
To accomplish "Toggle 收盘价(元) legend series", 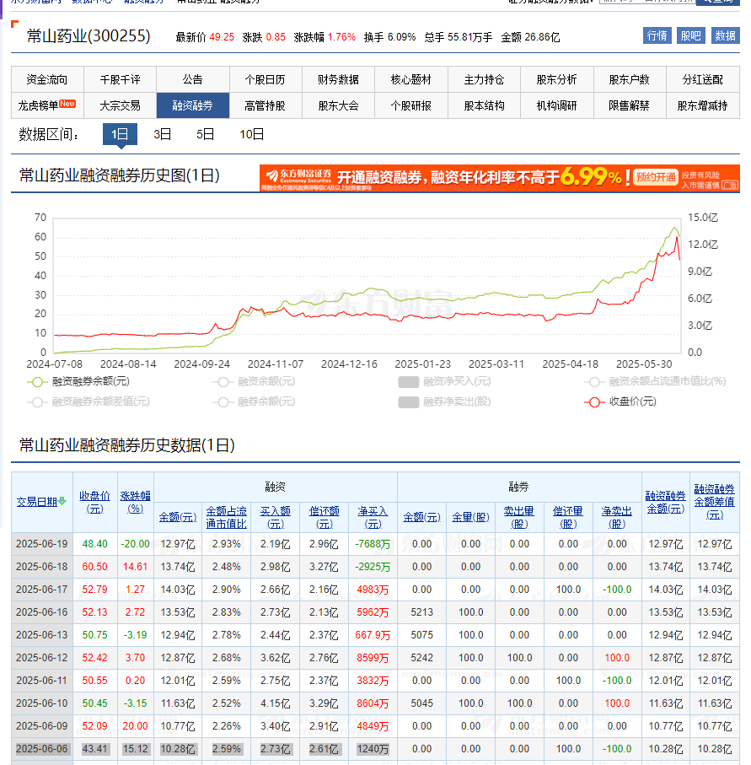I will pyautogui.click(x=620, y=402).
